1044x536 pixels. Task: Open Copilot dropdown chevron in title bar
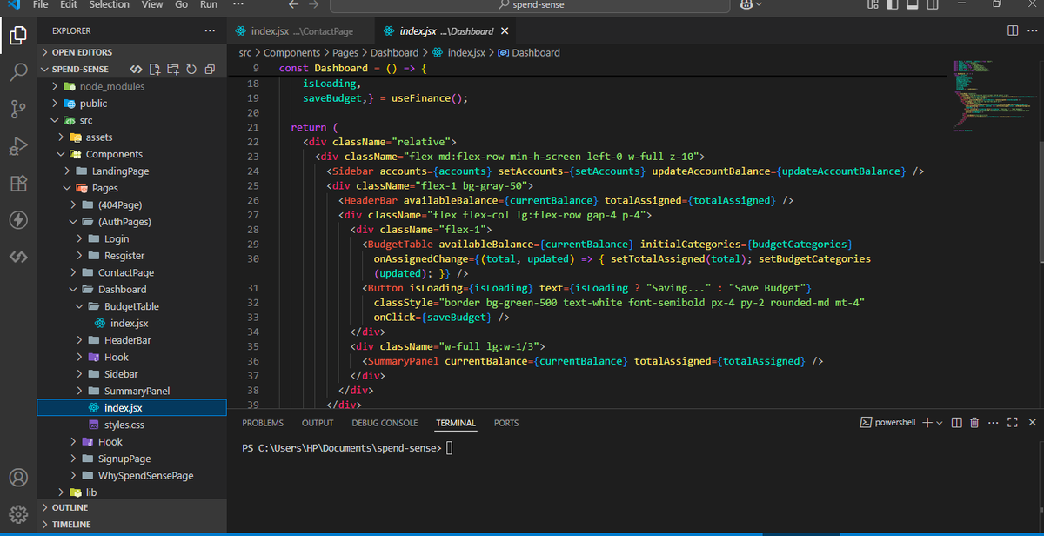[759, 5]
